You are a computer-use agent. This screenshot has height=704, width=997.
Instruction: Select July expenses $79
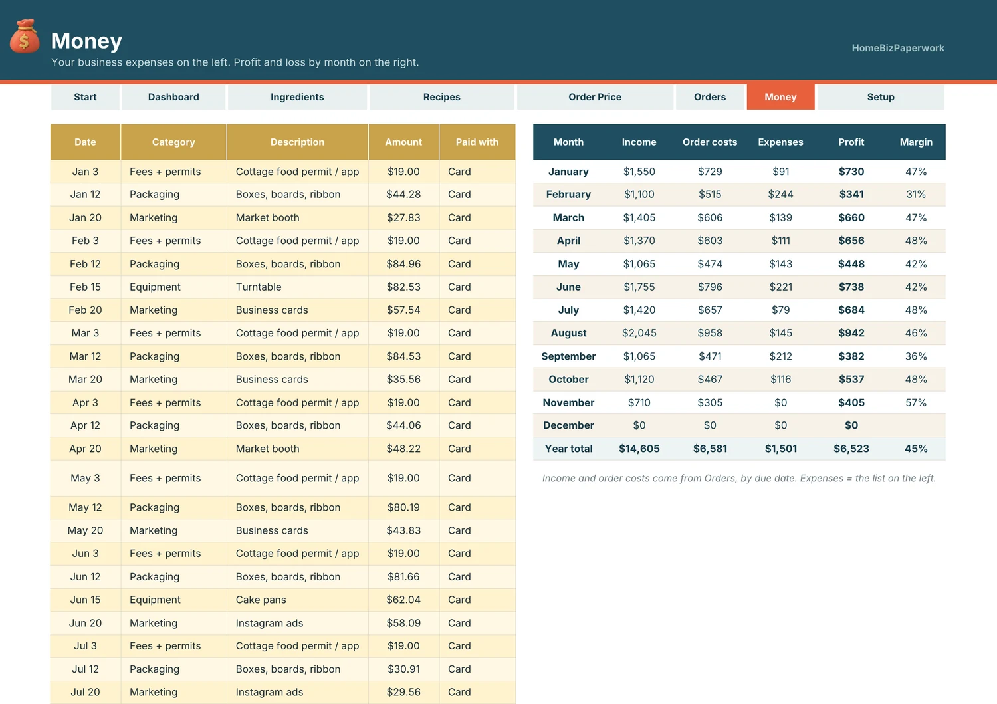[781, 310]
